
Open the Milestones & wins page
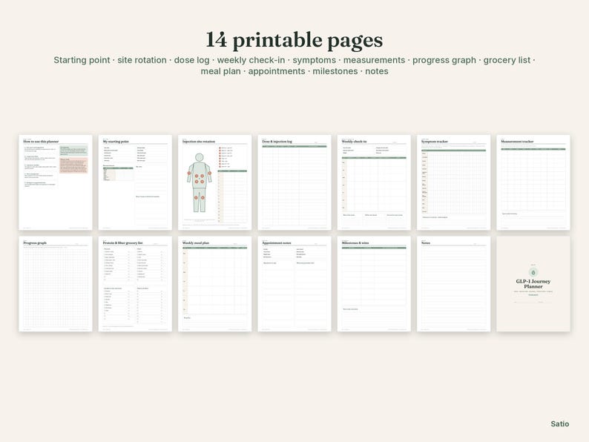(374, 284)
